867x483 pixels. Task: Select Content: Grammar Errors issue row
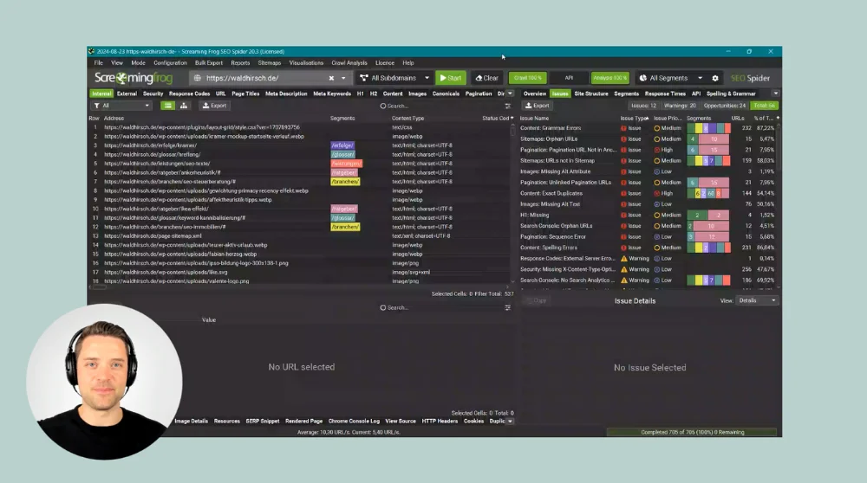(x=648, y=128)
